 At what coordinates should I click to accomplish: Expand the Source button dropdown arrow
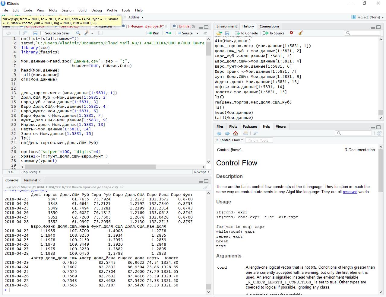point(198,33)
